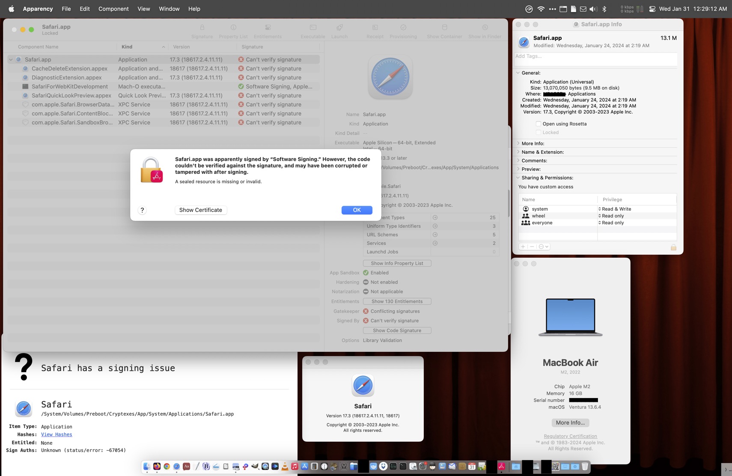Open Firefox from the Dock
The image size is (732, 476).
(x=157, y=467)
